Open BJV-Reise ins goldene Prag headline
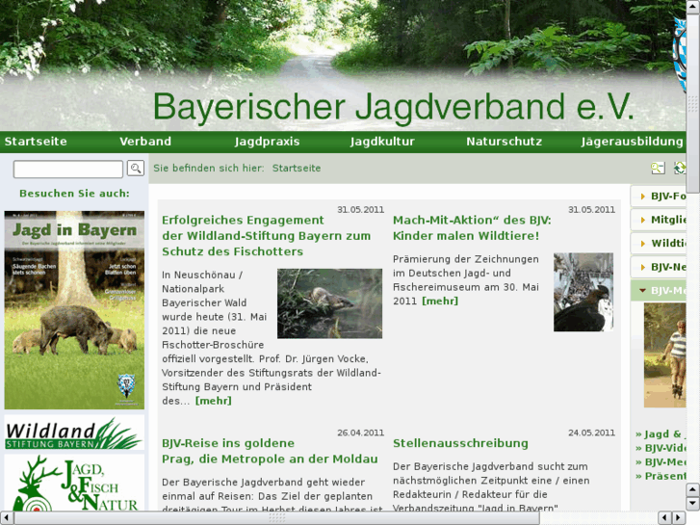This screenshot has height=525, width=700. tap(270, 451)
